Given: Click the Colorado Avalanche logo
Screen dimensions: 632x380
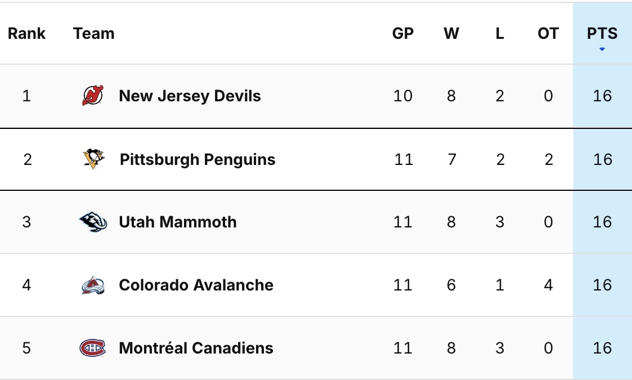Looking at the screenshot, I should (x=93, y=285).
